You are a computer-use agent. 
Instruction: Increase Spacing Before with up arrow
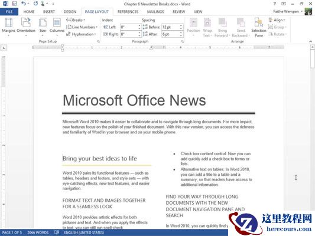pyautogui.click(x=181, y=26)
